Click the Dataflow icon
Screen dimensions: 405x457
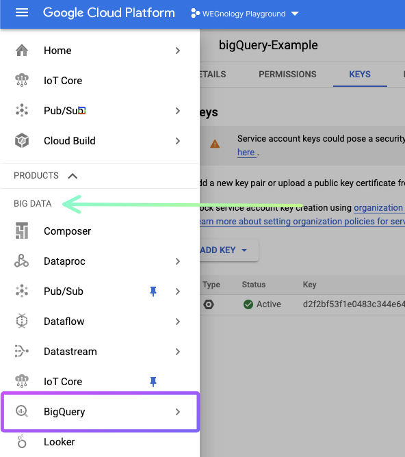click(22, 321)
